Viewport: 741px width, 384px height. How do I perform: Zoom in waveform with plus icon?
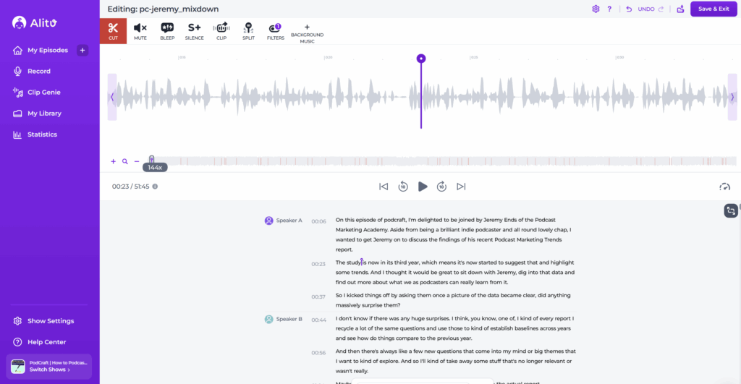click(114, 161)
